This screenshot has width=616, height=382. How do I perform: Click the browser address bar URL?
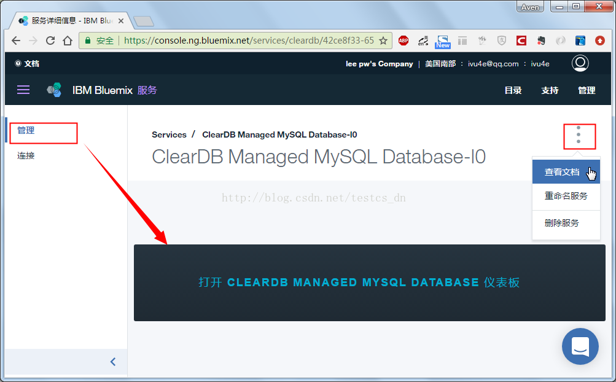coord(249,41)
